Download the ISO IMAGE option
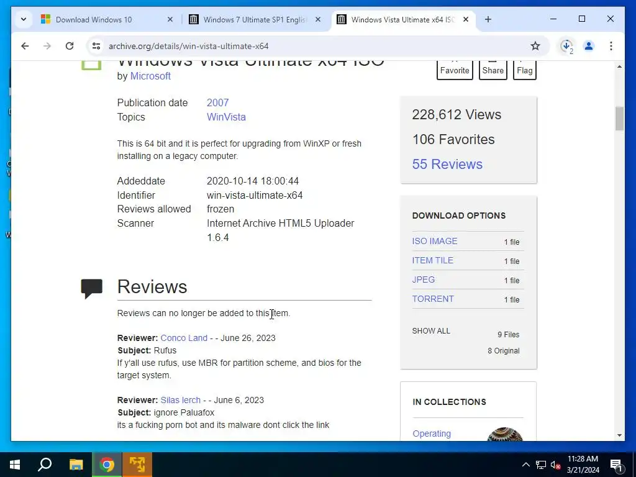The image size is (636, 477). tap(435, 241)
